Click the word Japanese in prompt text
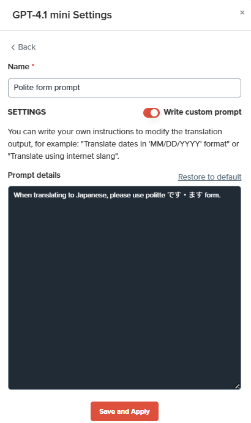The width and height of the screenshot is (251, 423). 92,195
